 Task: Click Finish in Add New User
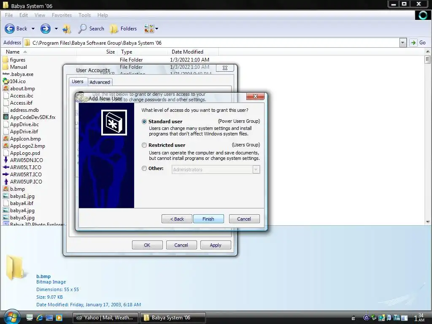[x=208, y=219]
